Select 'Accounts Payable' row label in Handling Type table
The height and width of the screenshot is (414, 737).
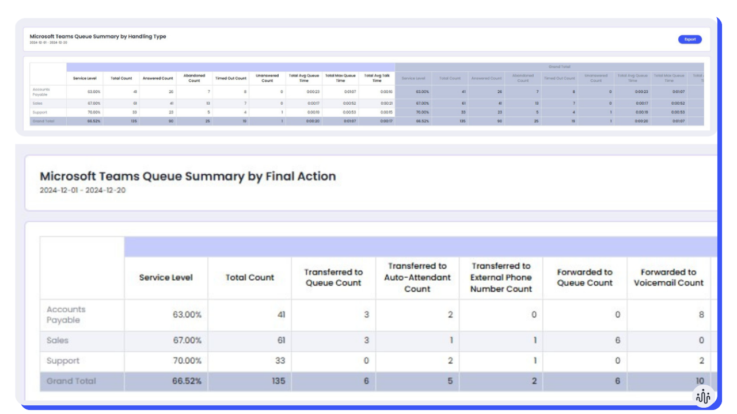[x=40, y=92]
